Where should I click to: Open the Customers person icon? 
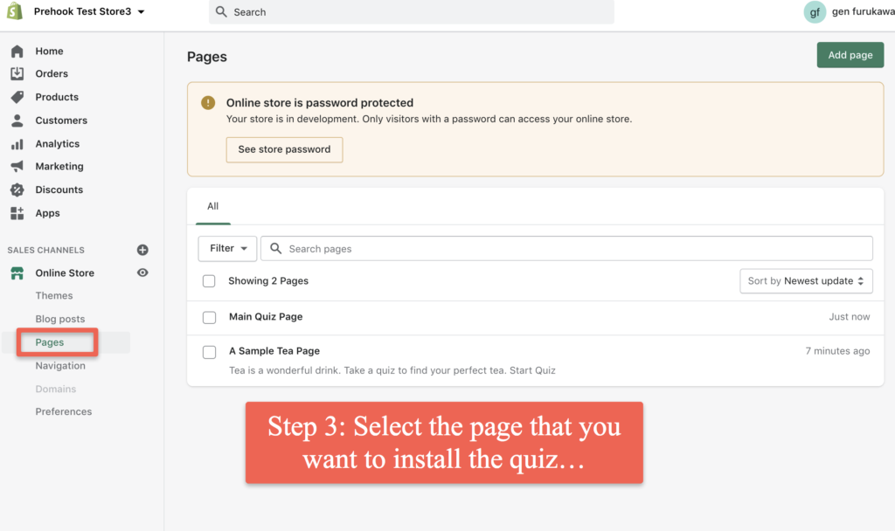pyautogui.click(x=17, y=121)
